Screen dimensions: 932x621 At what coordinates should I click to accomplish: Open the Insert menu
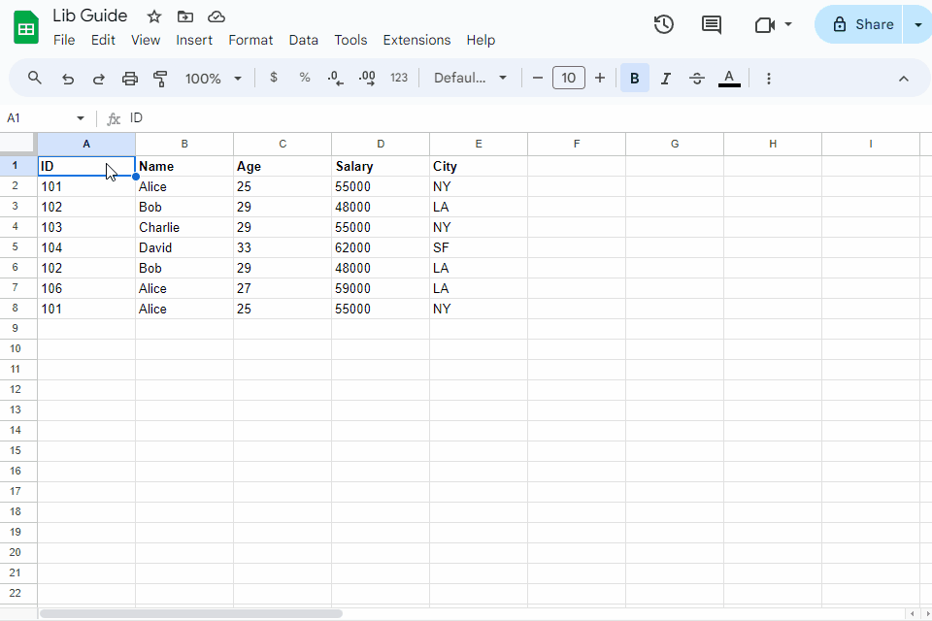[x=194, y=40]
